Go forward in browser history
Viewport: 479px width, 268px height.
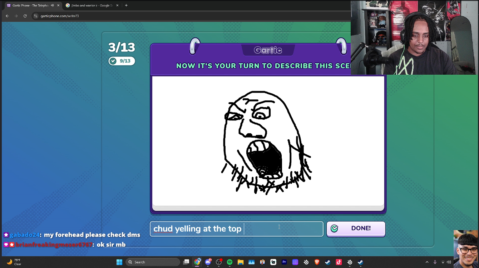pyautogui.click(x=16, y=16)
